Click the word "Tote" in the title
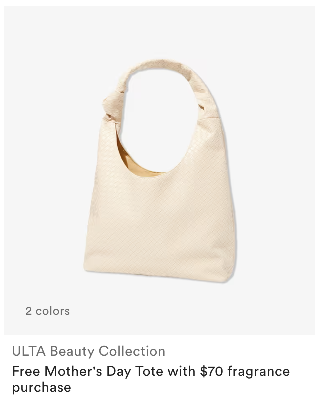Screen dimensions: 315x400 tap(149, 371)
